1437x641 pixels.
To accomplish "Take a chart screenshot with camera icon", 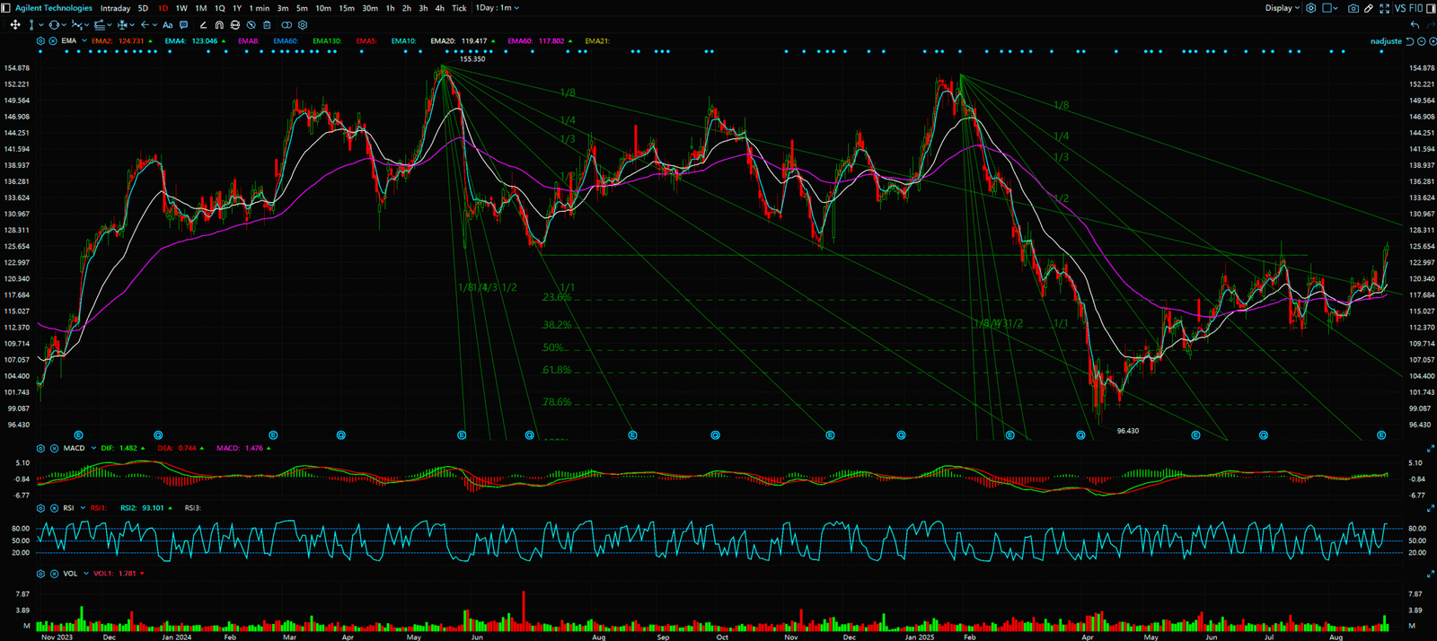I will [x=1353, y=8].
